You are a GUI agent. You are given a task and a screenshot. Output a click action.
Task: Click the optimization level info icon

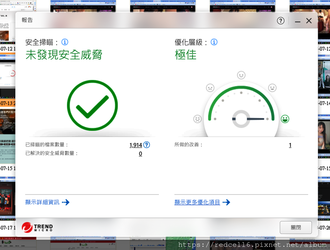coord(214,42)
